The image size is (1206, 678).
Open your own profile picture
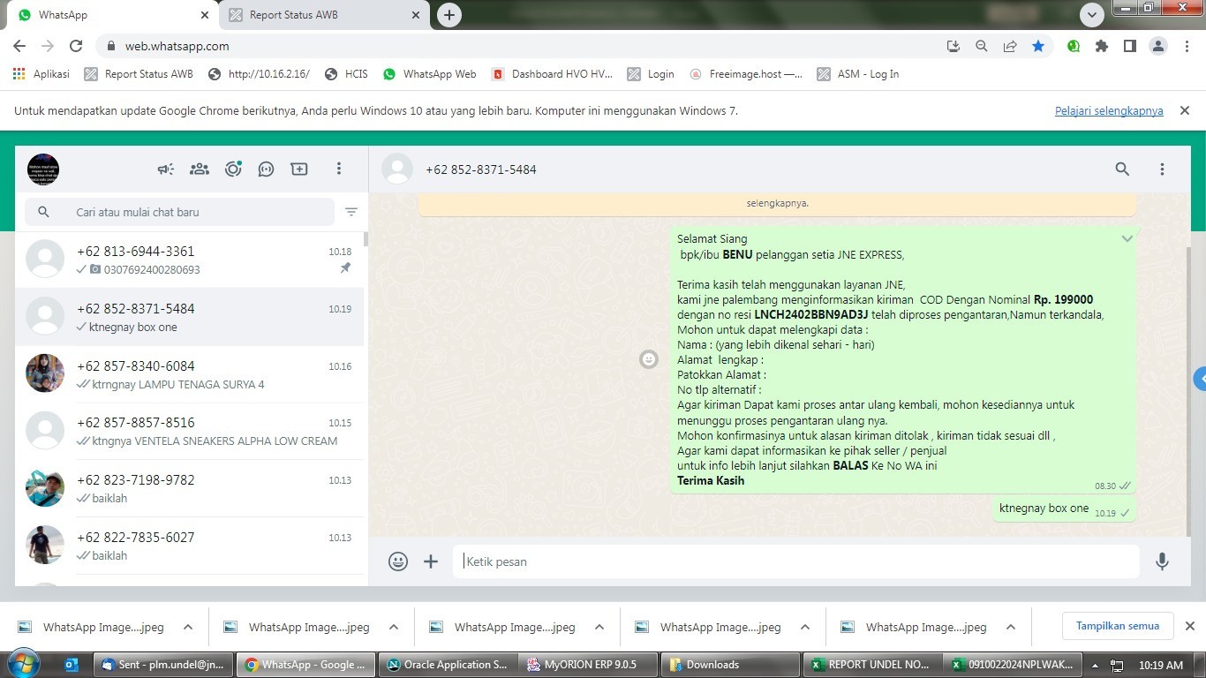(43, 169)
